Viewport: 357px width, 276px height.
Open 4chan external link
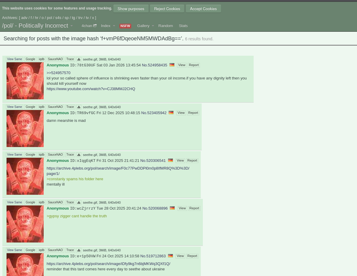[89, 26]
